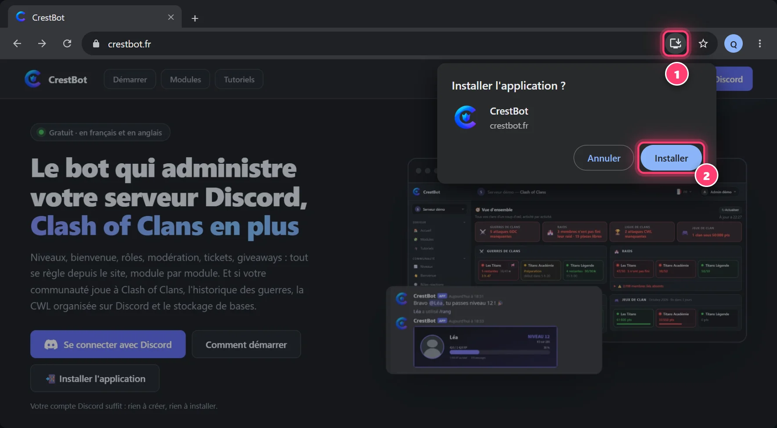Image resolution: width=777 pixels, height=428 pixels.
Task: Click the Léa level card preview
Action: tap(486, 347)
